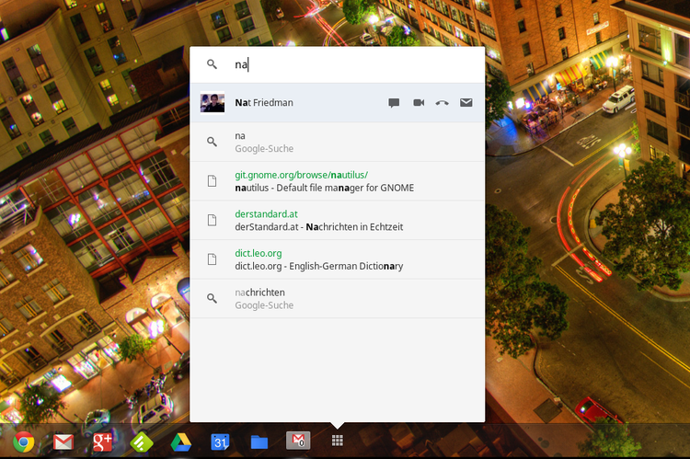
Task: Open Google Calendar shelf icon
Action: pos(220,442)
